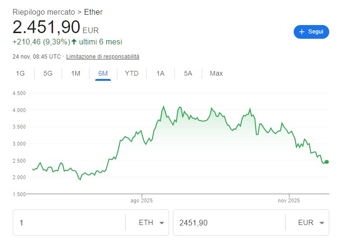Select the 5A time range tab
342x242 pixels.
click(188, 73)
